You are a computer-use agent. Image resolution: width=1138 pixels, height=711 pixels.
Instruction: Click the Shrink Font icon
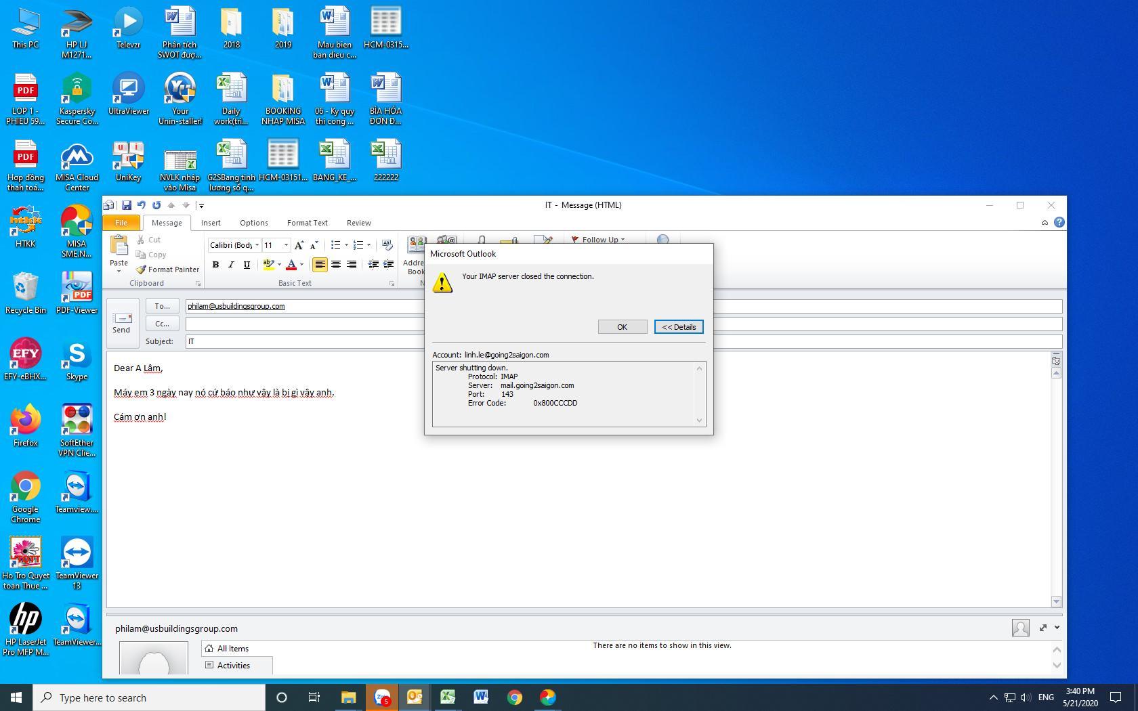(314, 245)
